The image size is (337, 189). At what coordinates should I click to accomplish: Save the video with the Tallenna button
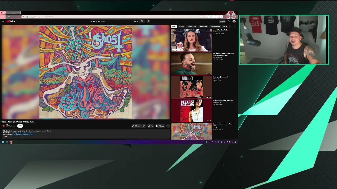point(160,126)
